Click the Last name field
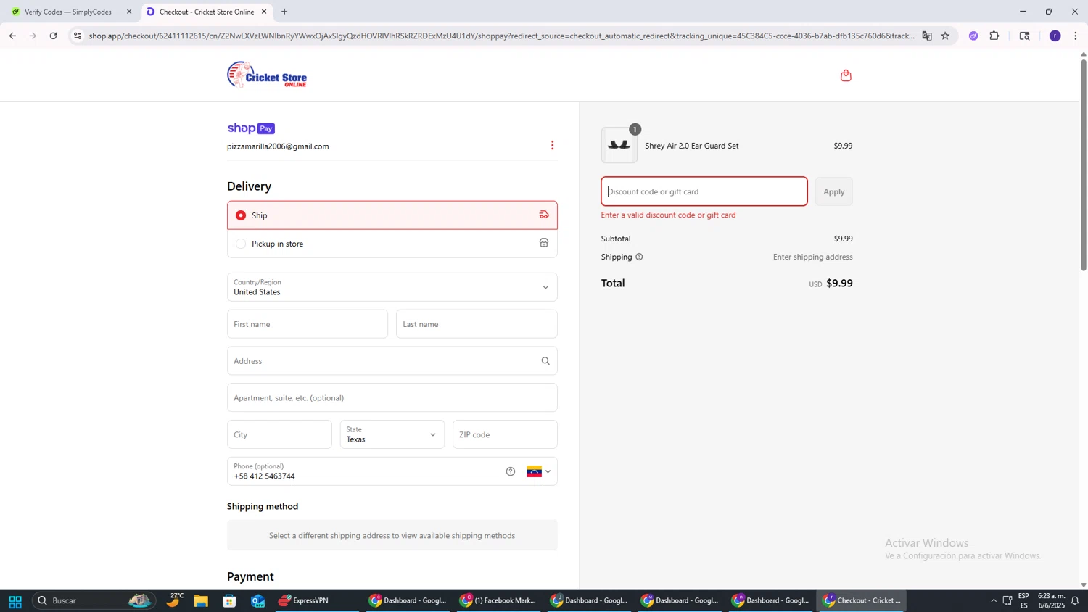The width and height of the screenshot is (1088, 612). (477, 324)
